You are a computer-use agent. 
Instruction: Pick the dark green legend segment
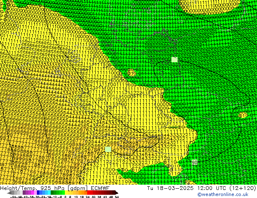pyautogui.click(x=52, y=192)
